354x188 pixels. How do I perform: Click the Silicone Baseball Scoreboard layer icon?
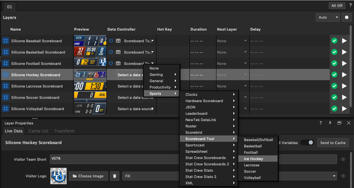coord(6,41)
